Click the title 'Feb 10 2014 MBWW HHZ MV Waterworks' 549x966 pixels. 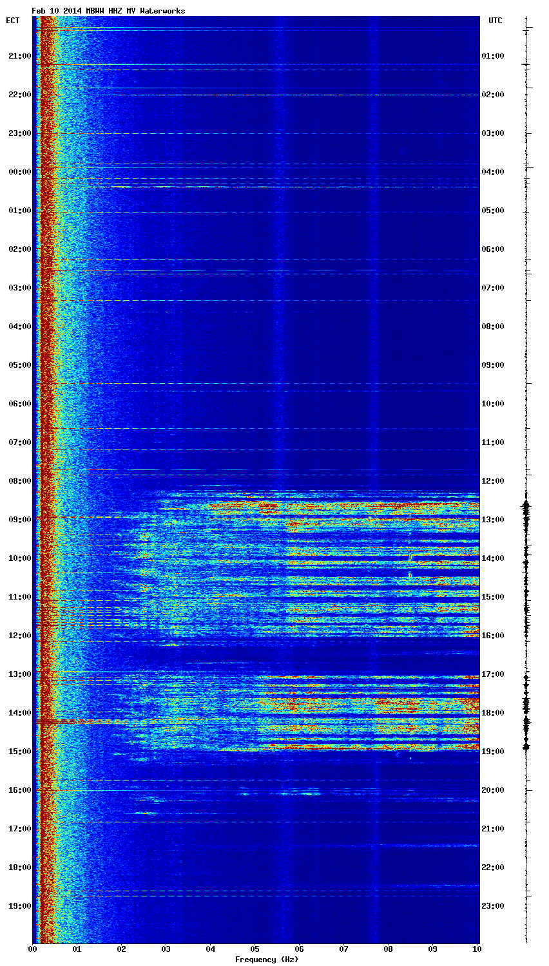[x=108, y=11]
